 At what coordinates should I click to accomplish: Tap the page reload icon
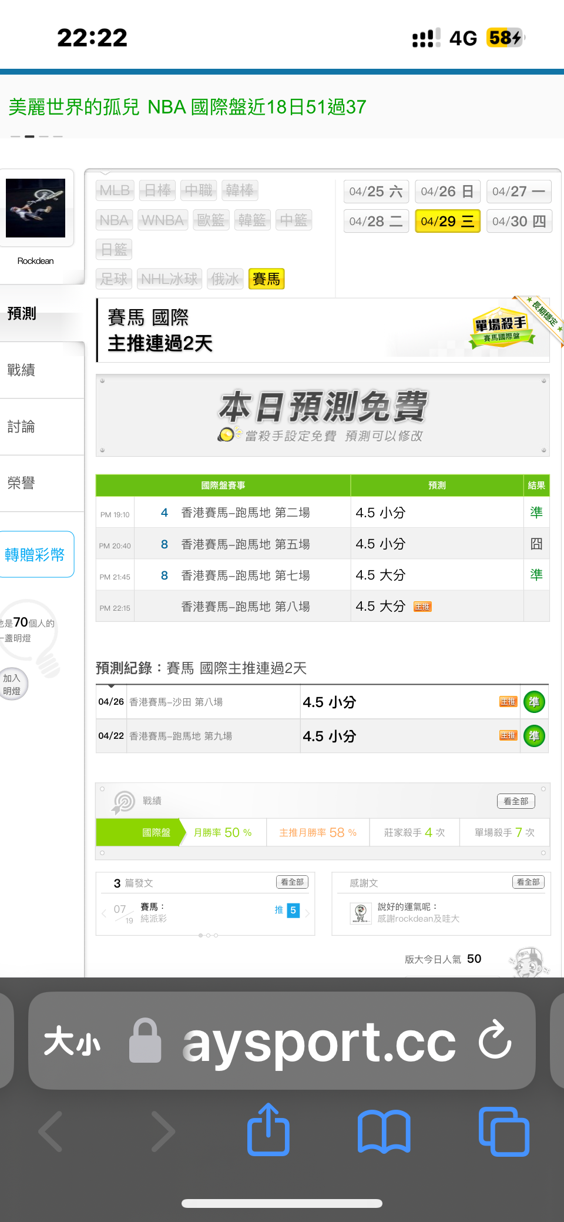click(495, 1041)
